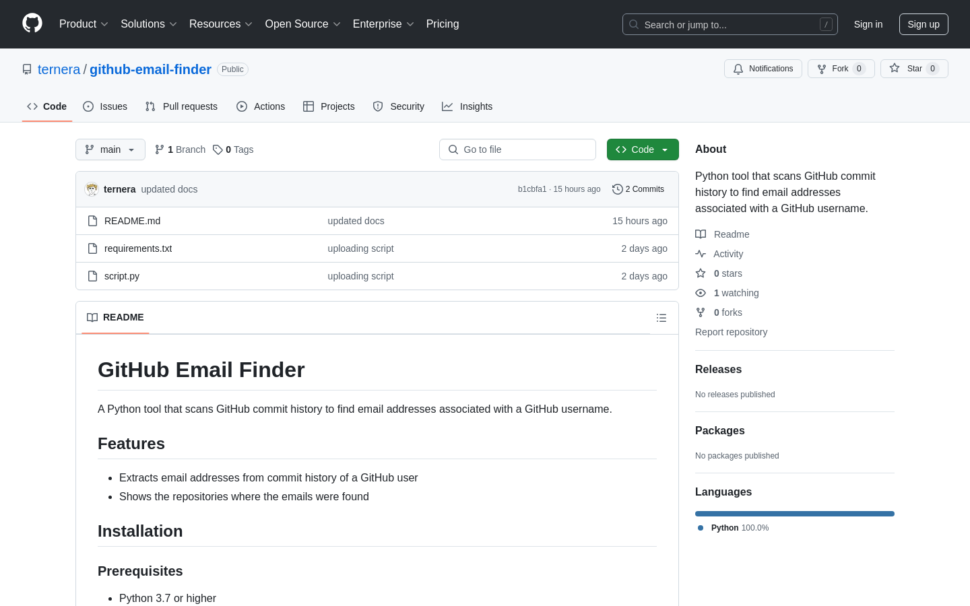
Task: Click the search slash shortcut key hint
Action: click(x=826, y=24)
